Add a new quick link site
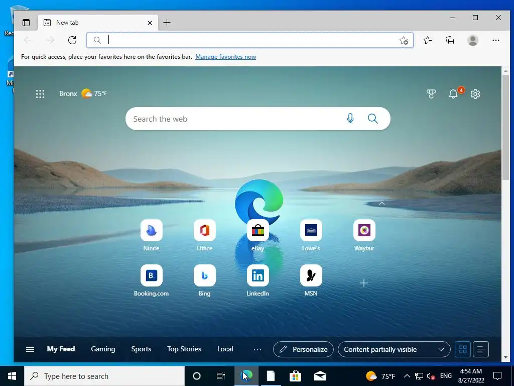The image size is (514, 386). (x=364, y=283)
